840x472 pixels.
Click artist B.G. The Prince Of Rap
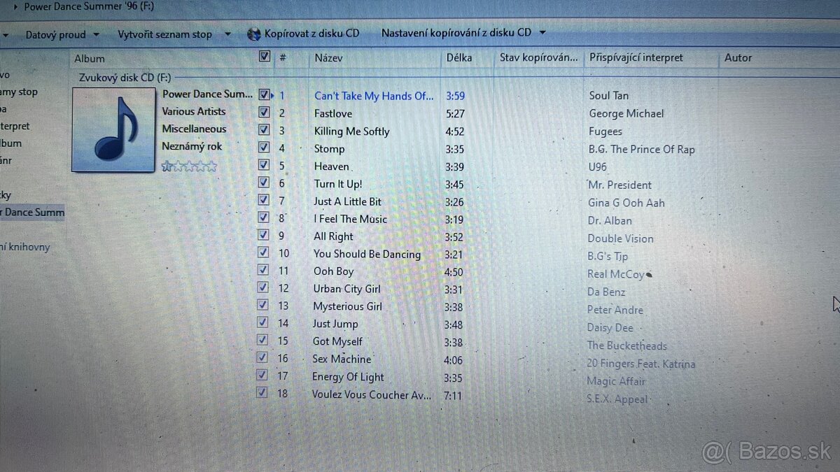pyautogui.click(x=642, y=149)
